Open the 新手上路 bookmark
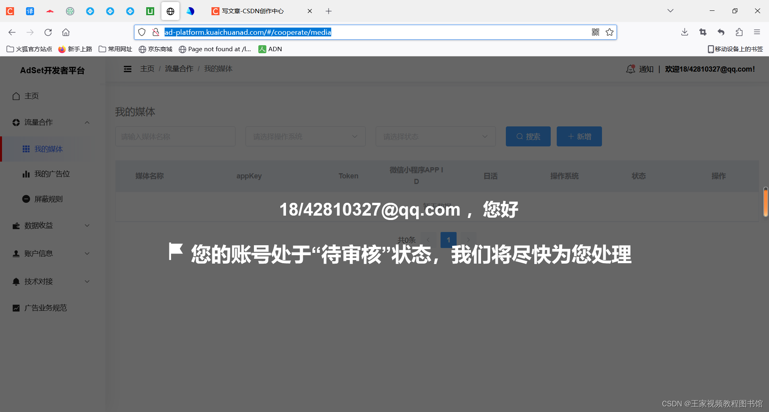 [75, 49]
